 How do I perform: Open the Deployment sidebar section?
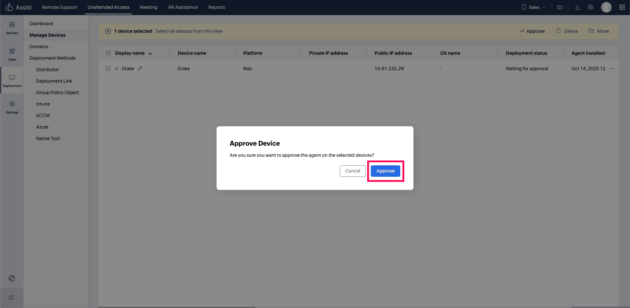pyautogui.click(x=12, y=80)
